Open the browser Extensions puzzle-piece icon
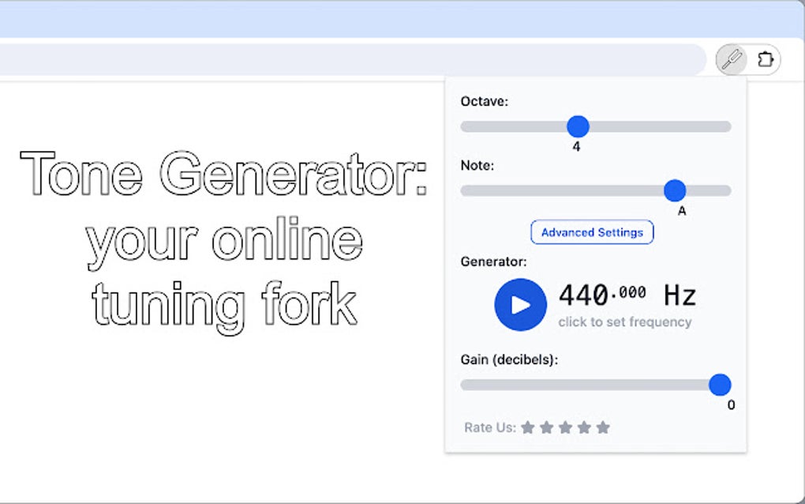805x504 pixels. 764,59
